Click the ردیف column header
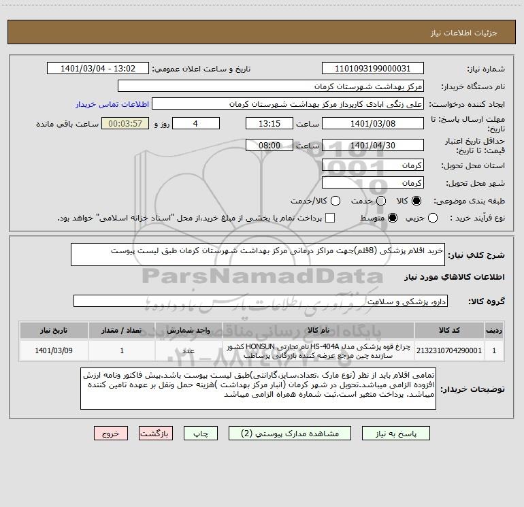524x507 pixels. point(494,330)
